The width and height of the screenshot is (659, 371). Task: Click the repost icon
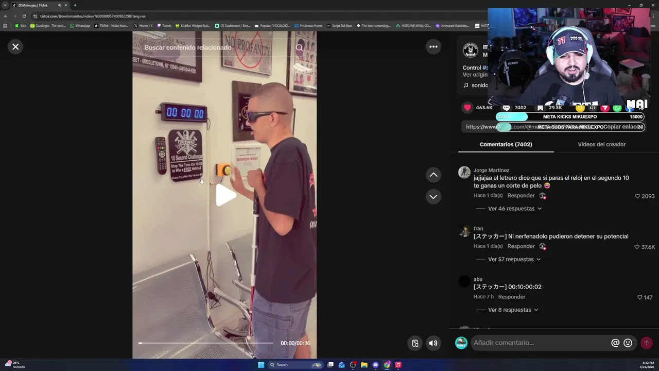(x=580, y=108)
